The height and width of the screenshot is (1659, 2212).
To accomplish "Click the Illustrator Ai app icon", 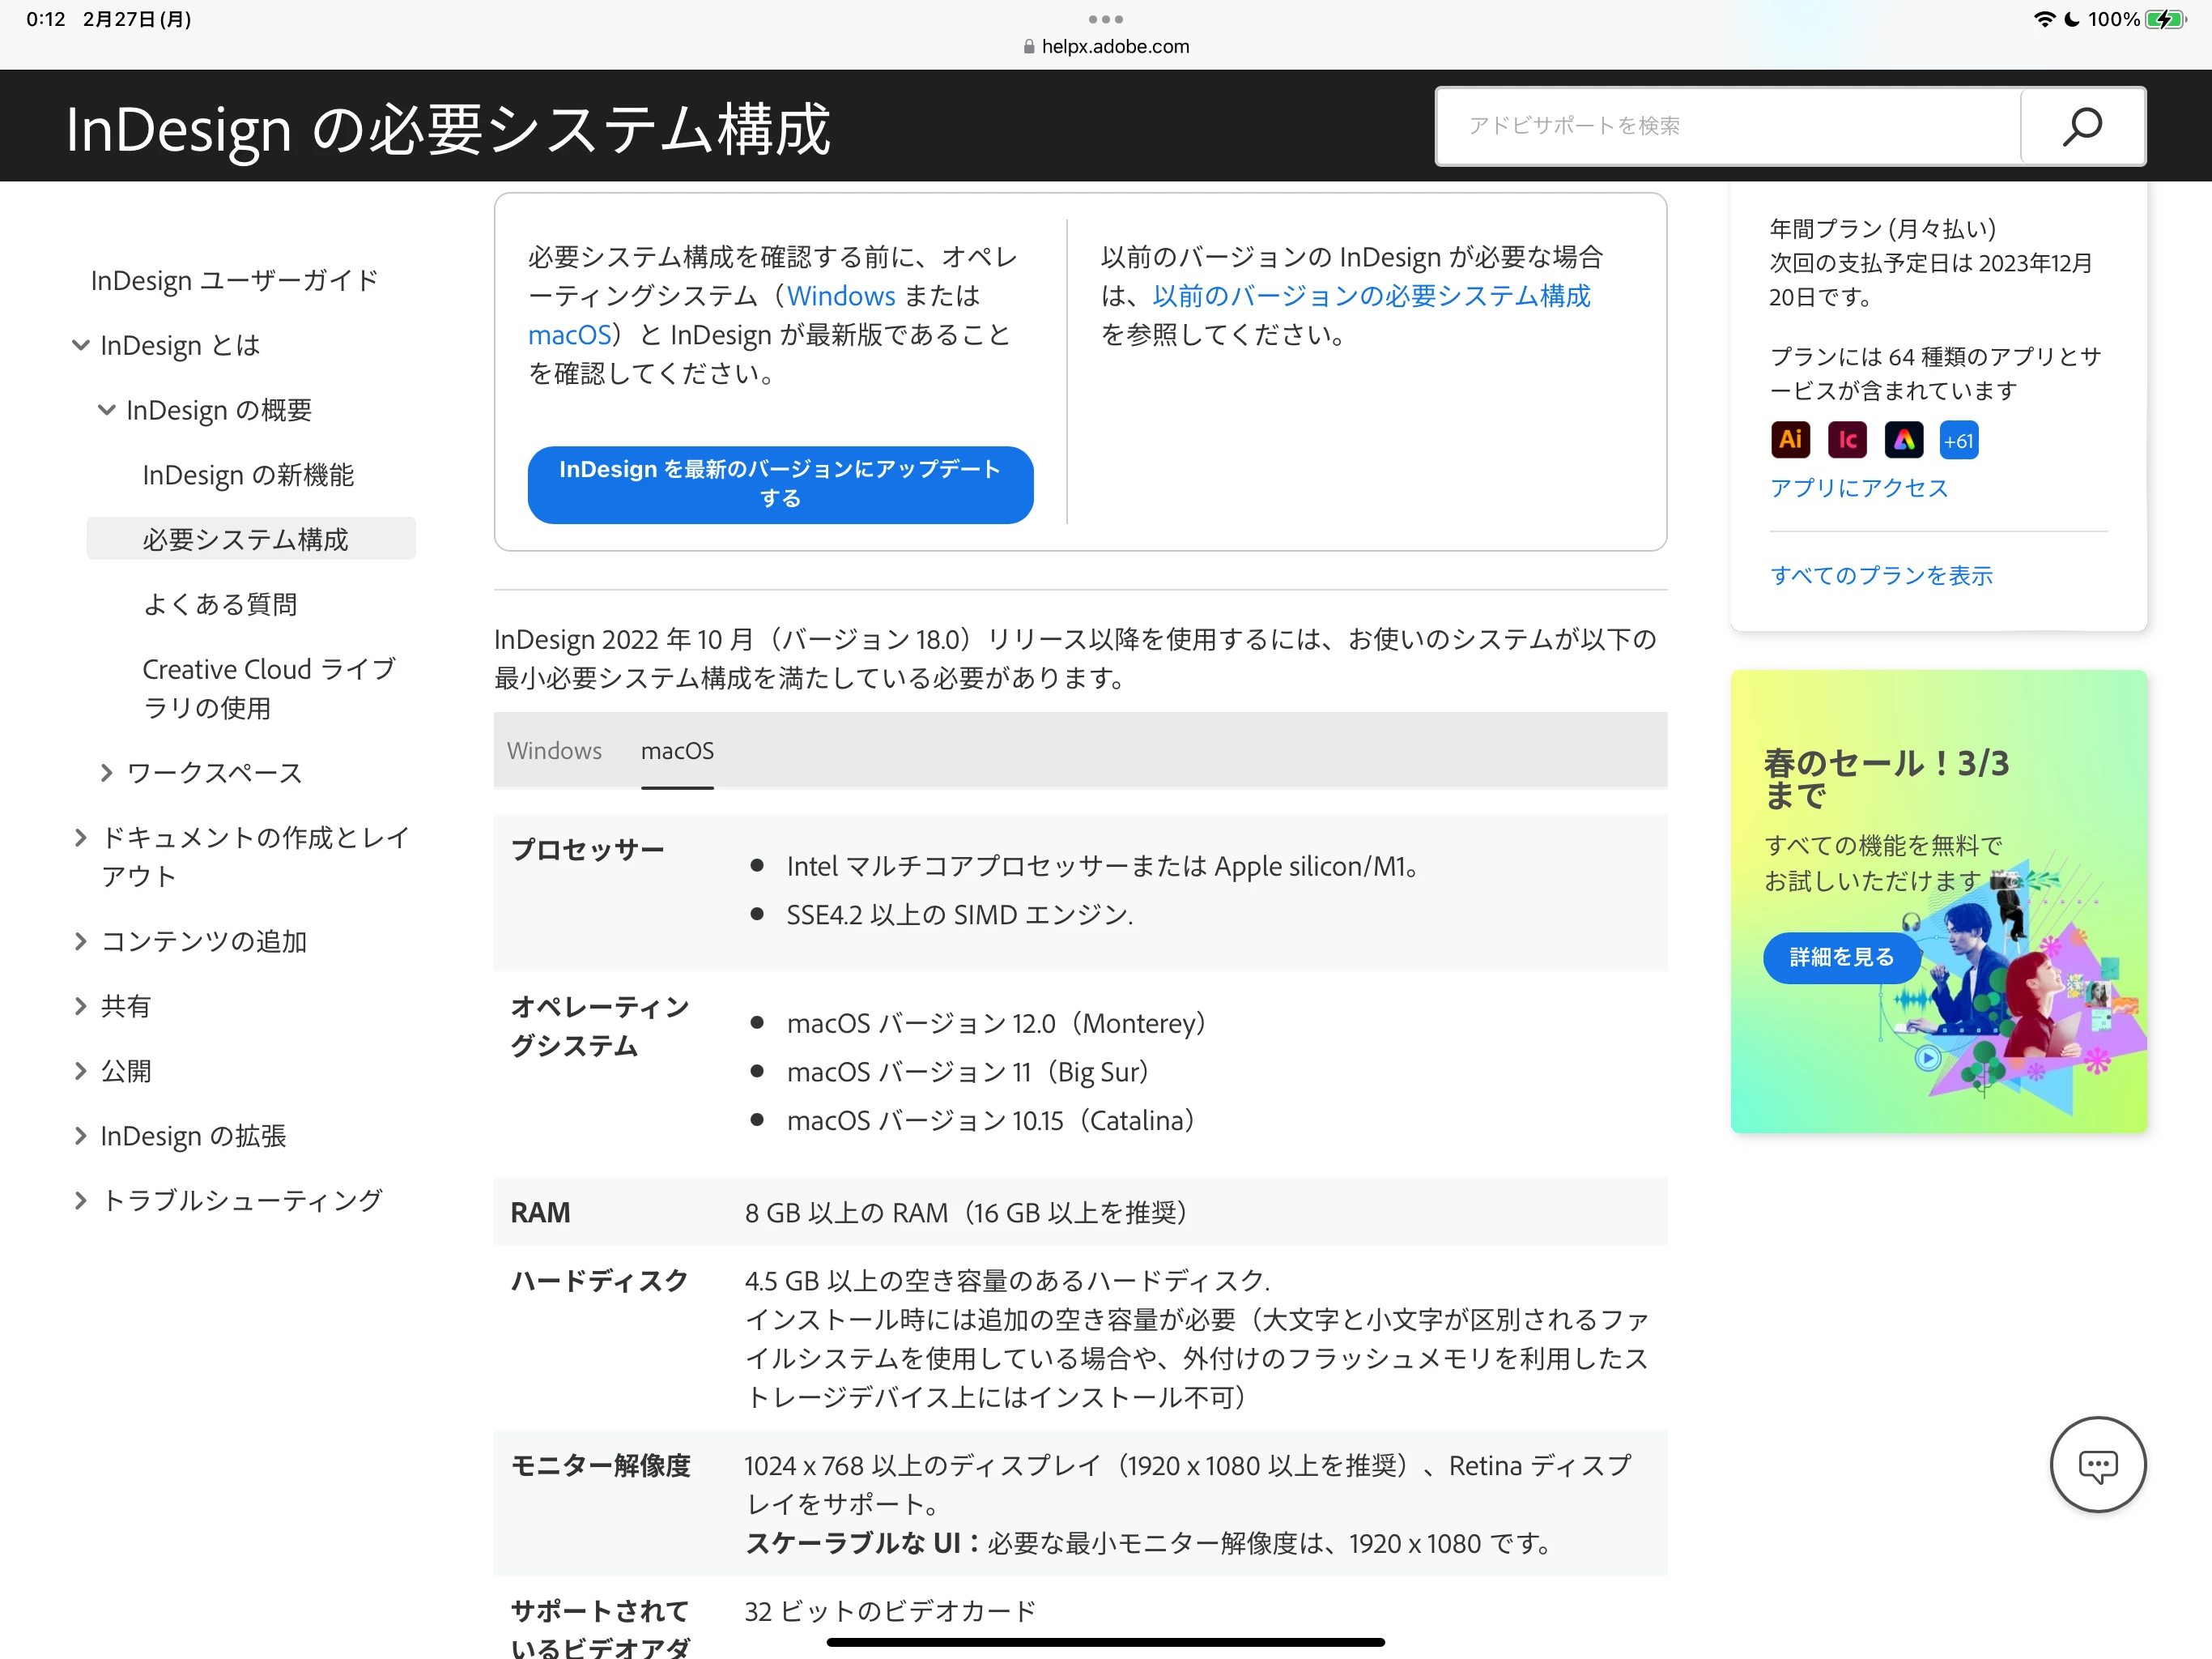I will (1790, 440).
